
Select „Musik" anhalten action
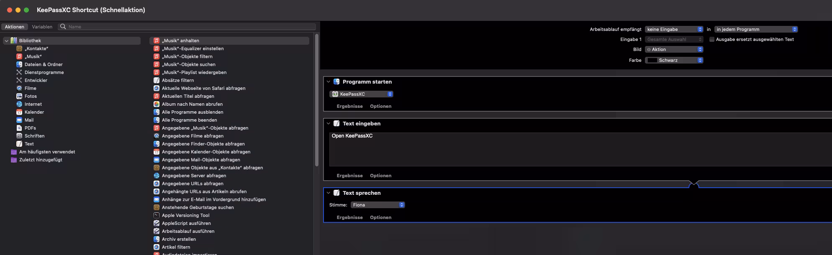coord(229,41)
